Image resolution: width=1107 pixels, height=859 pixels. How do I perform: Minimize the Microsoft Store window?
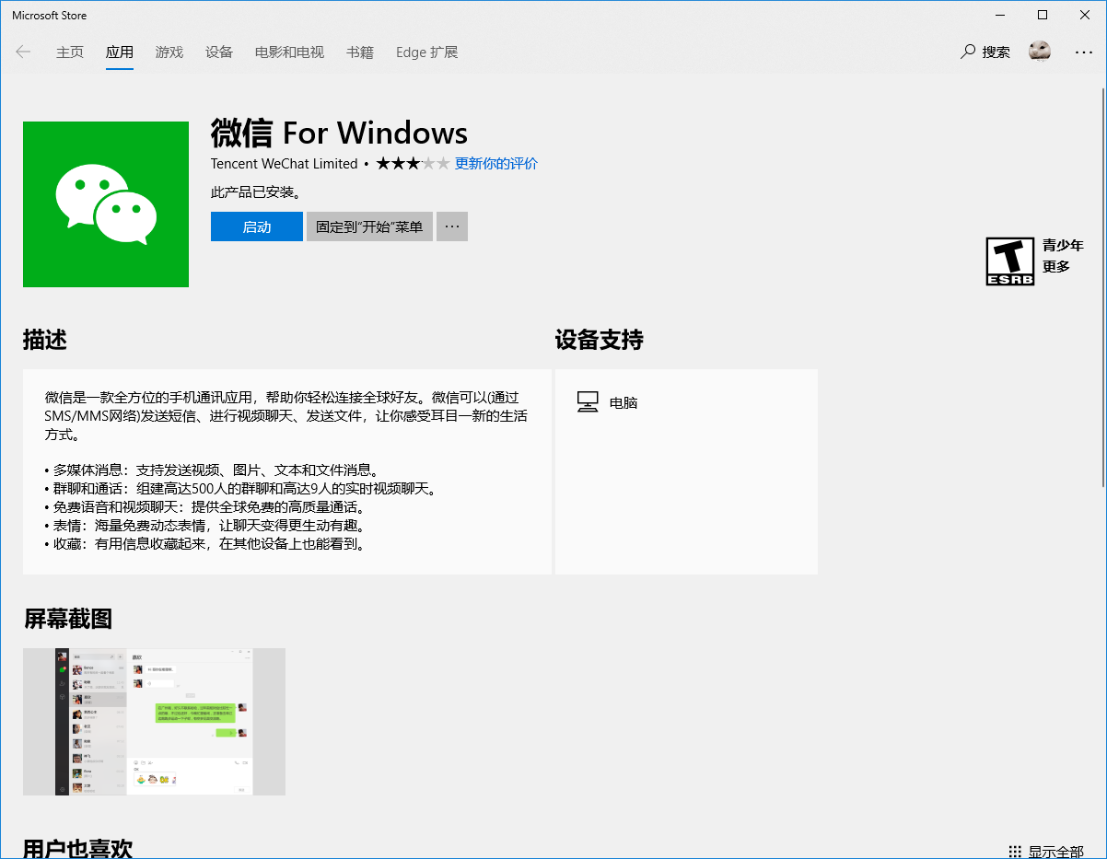[x=1000, y=15]
